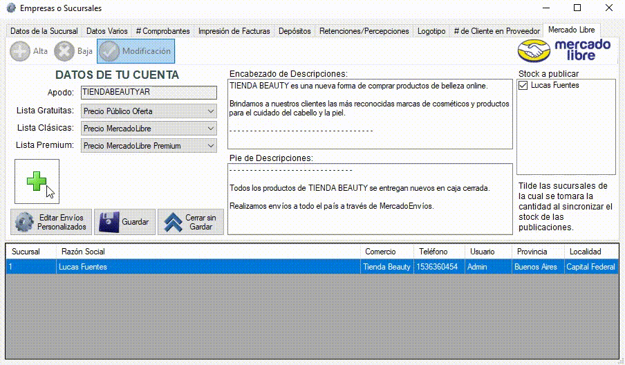Select the Lucas Fuentes row cell
This screenshot has width=625, height=365.
click(x=207, y=267)
